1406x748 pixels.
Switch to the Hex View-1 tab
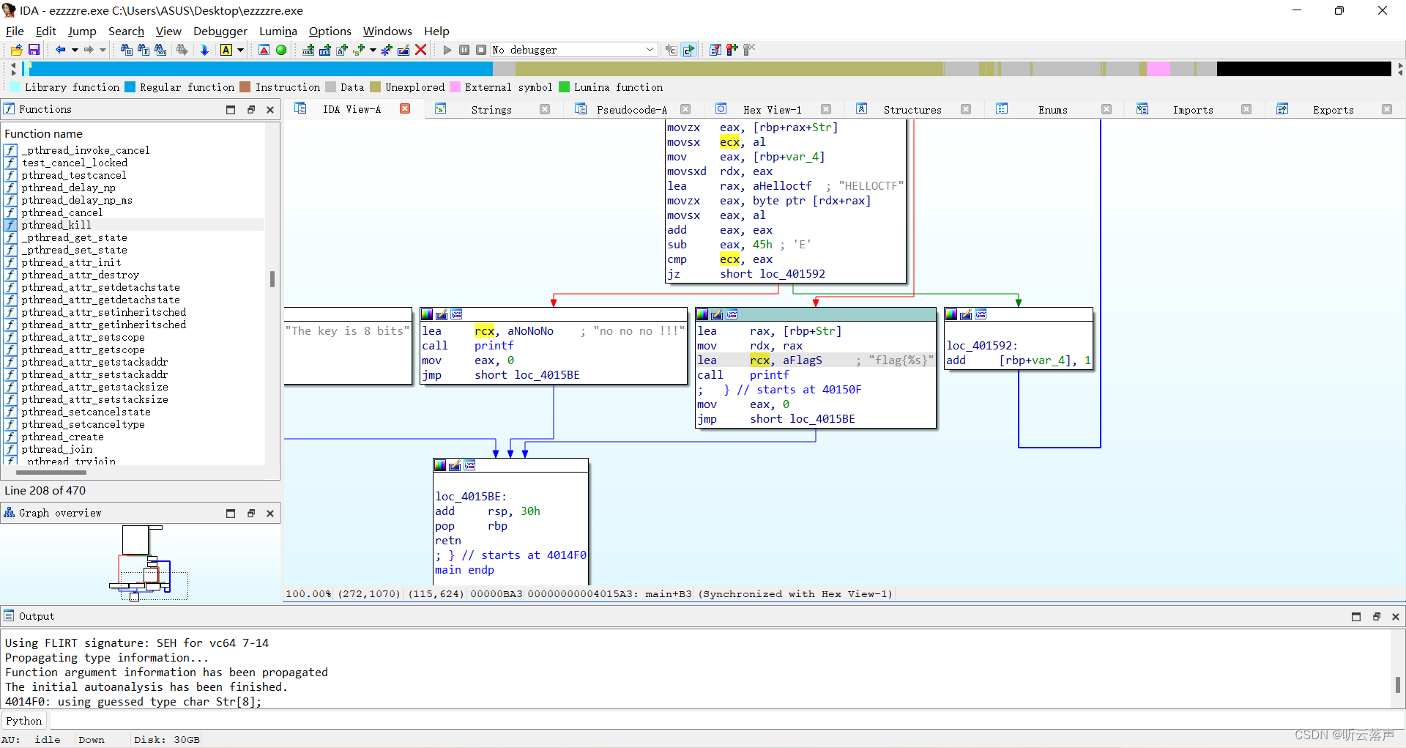coord(772,110)
